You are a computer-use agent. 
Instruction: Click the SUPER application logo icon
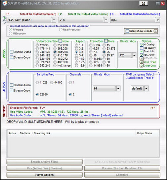pos(5,3)
